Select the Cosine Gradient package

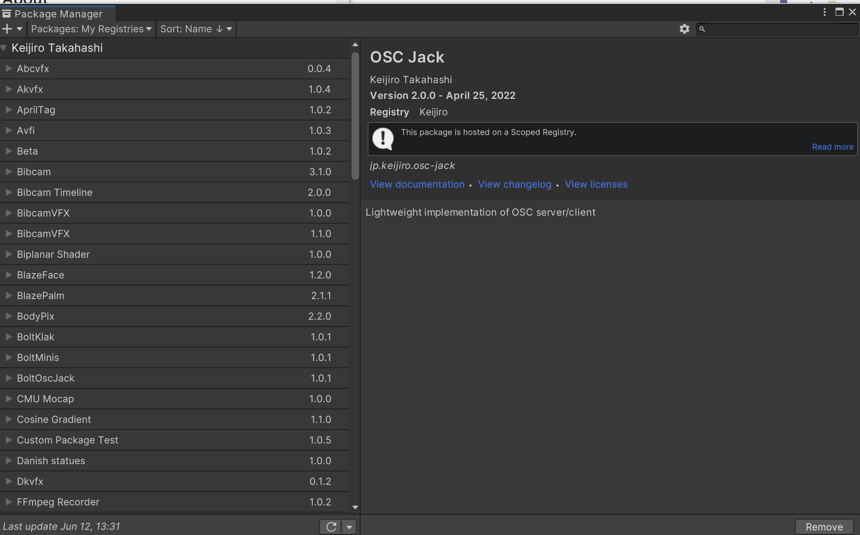pyautogui.click(x=174, y=419)
